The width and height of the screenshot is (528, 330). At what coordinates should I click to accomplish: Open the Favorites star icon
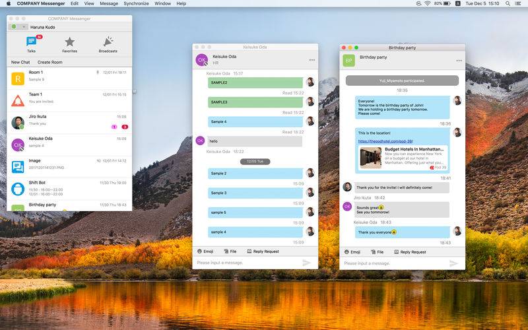[x=70, y=42]
